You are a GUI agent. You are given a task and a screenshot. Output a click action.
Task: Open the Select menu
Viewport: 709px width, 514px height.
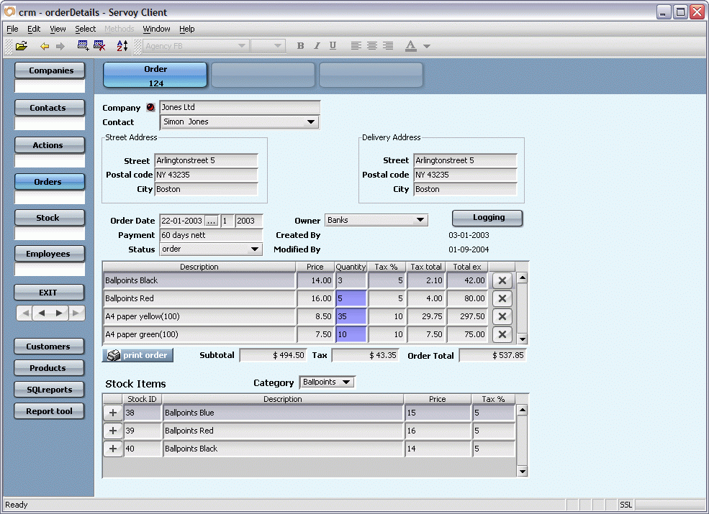(85, 29)
